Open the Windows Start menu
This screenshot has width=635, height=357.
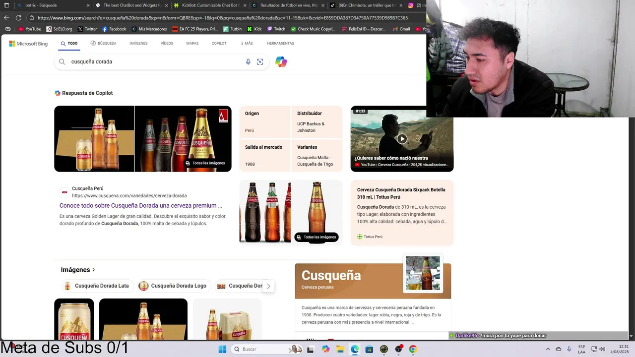pos(222,349)
